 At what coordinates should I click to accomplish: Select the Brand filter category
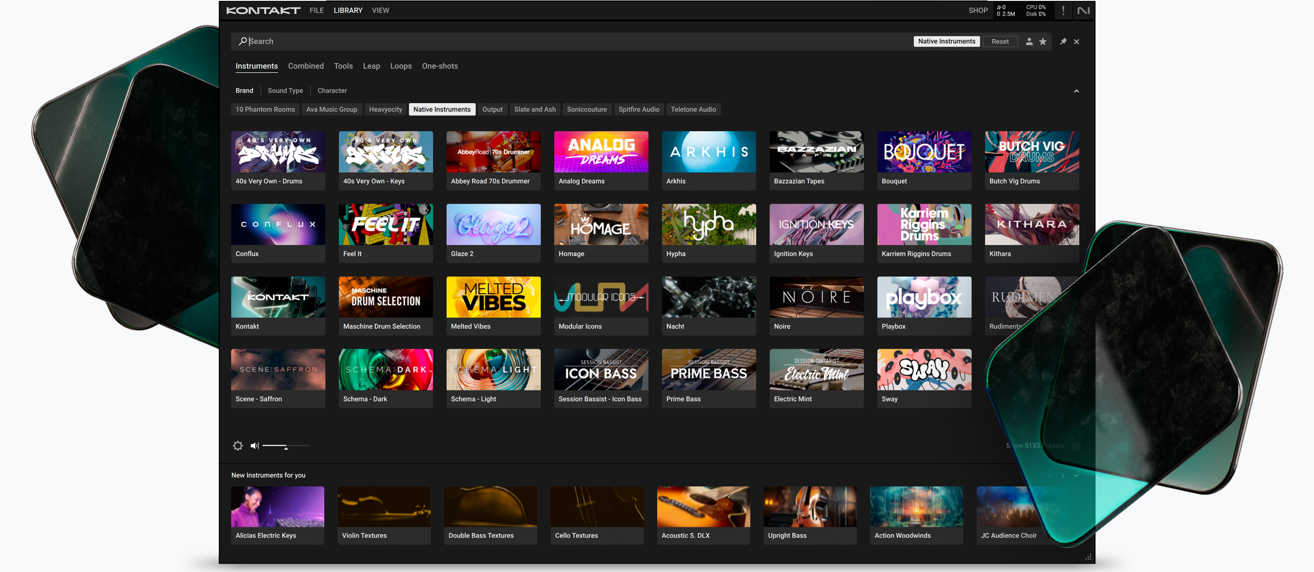coord(244,90)
